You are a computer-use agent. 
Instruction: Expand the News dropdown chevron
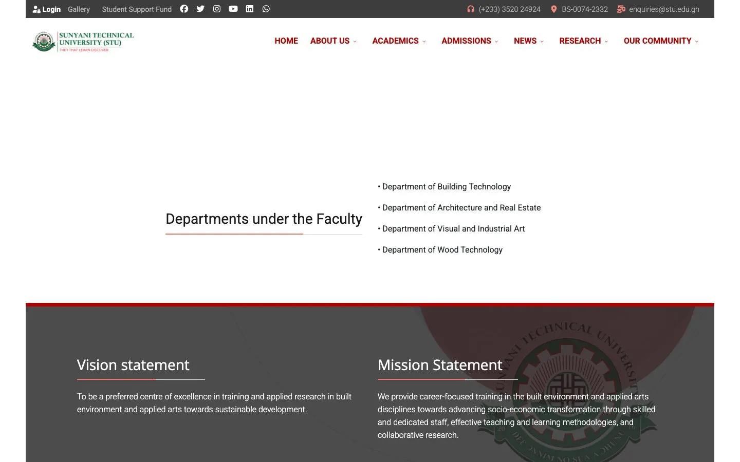(x=542, y=42)
